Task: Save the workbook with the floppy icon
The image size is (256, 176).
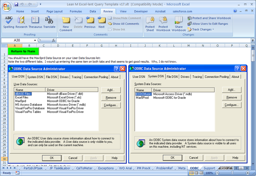Action: pyautogui.click(x=16, y=4)
